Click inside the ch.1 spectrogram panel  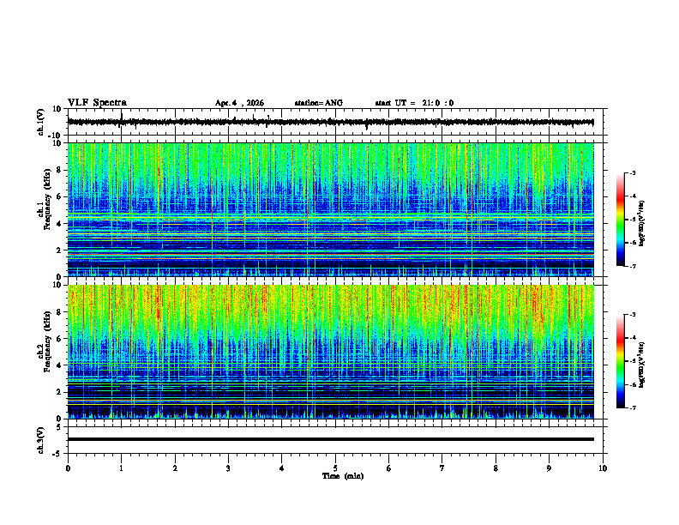coord(331,209)
